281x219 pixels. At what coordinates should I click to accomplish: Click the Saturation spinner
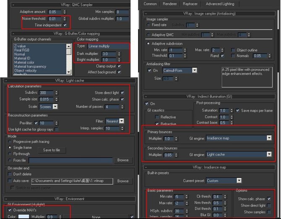point(231,111)
